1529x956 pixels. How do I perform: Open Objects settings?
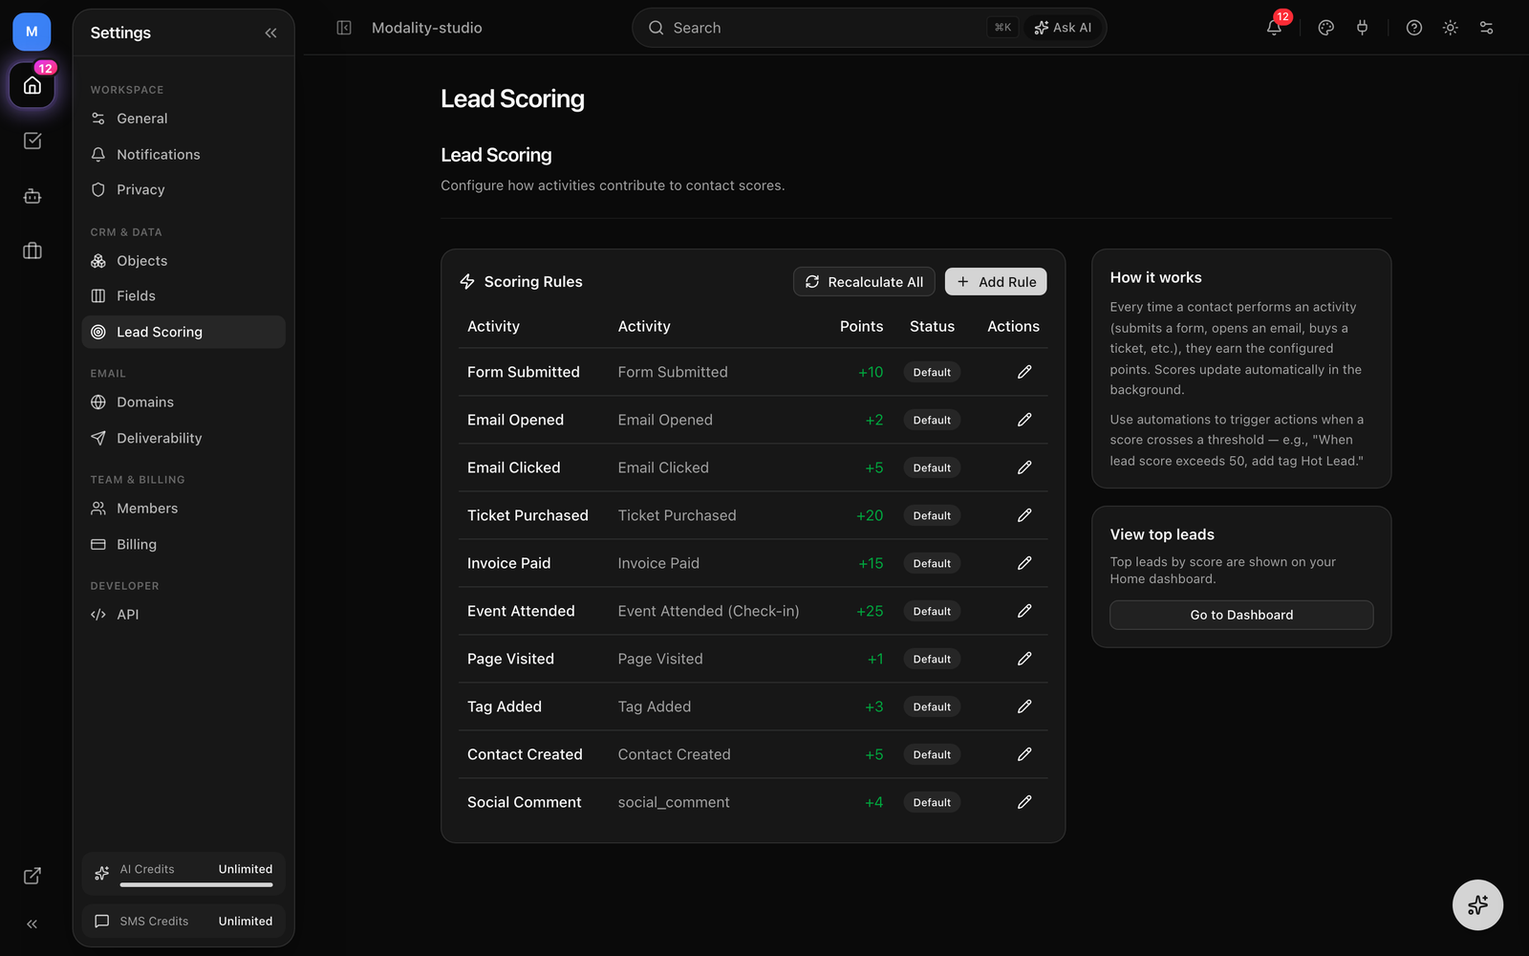coord(183,261)
